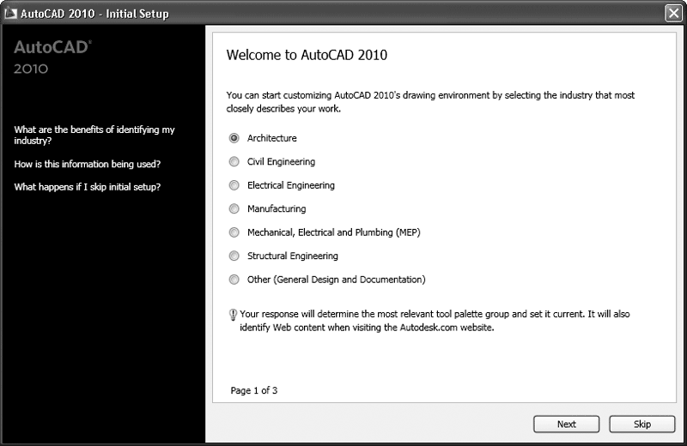Choose the Structural Engineering option
687x446 pixels.
point(234,256)
